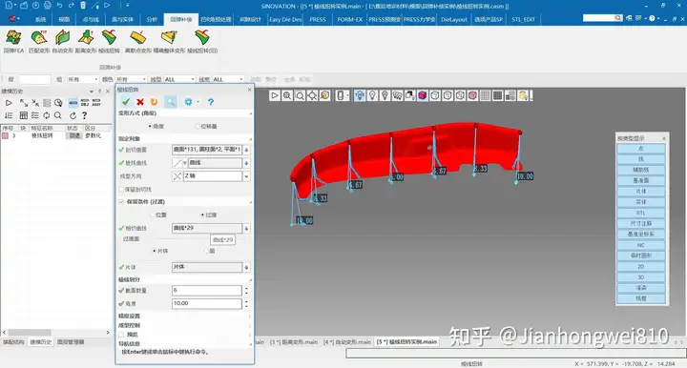
Task: Select the 匹配变形 ribbon tool
Action: tap(39, 37)
